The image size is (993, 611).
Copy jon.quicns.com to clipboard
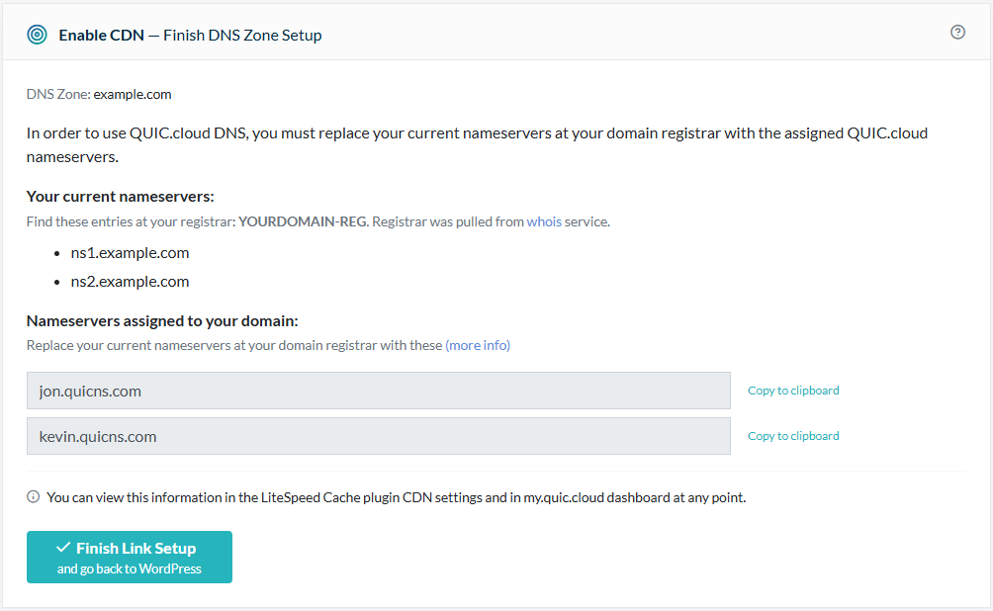tap(793, 391)
